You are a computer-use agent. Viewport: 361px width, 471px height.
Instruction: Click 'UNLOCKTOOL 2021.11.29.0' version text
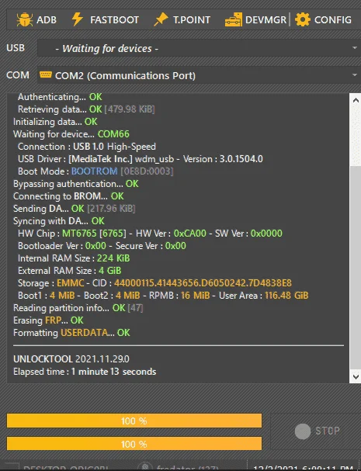[71, 359]
